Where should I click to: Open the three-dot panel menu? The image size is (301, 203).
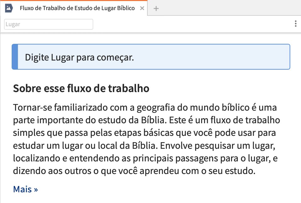coord(296,24)
